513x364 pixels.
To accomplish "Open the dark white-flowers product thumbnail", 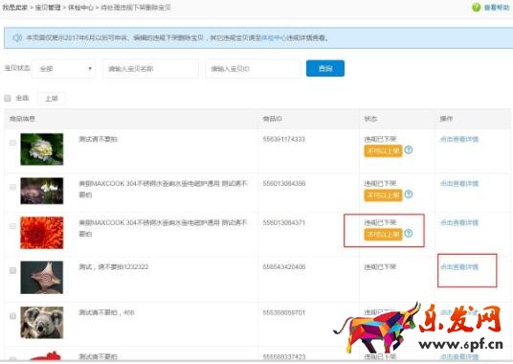I will coord(42,191).
